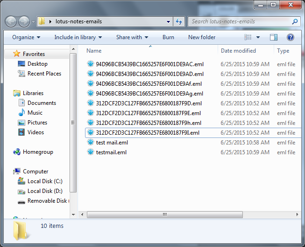Click the testmail.eml file icon
The image size is (305, 247).
[90, 152]
